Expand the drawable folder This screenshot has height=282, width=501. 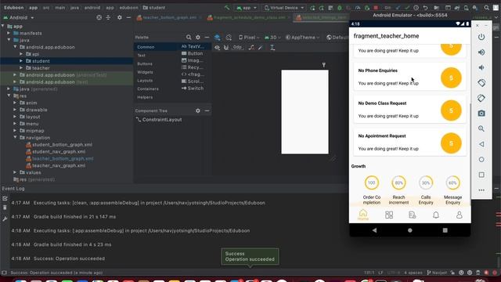(x=15, y=110)
